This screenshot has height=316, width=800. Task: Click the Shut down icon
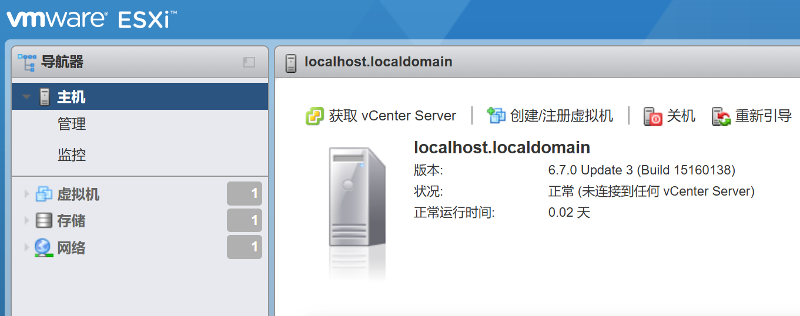point(653,116)
